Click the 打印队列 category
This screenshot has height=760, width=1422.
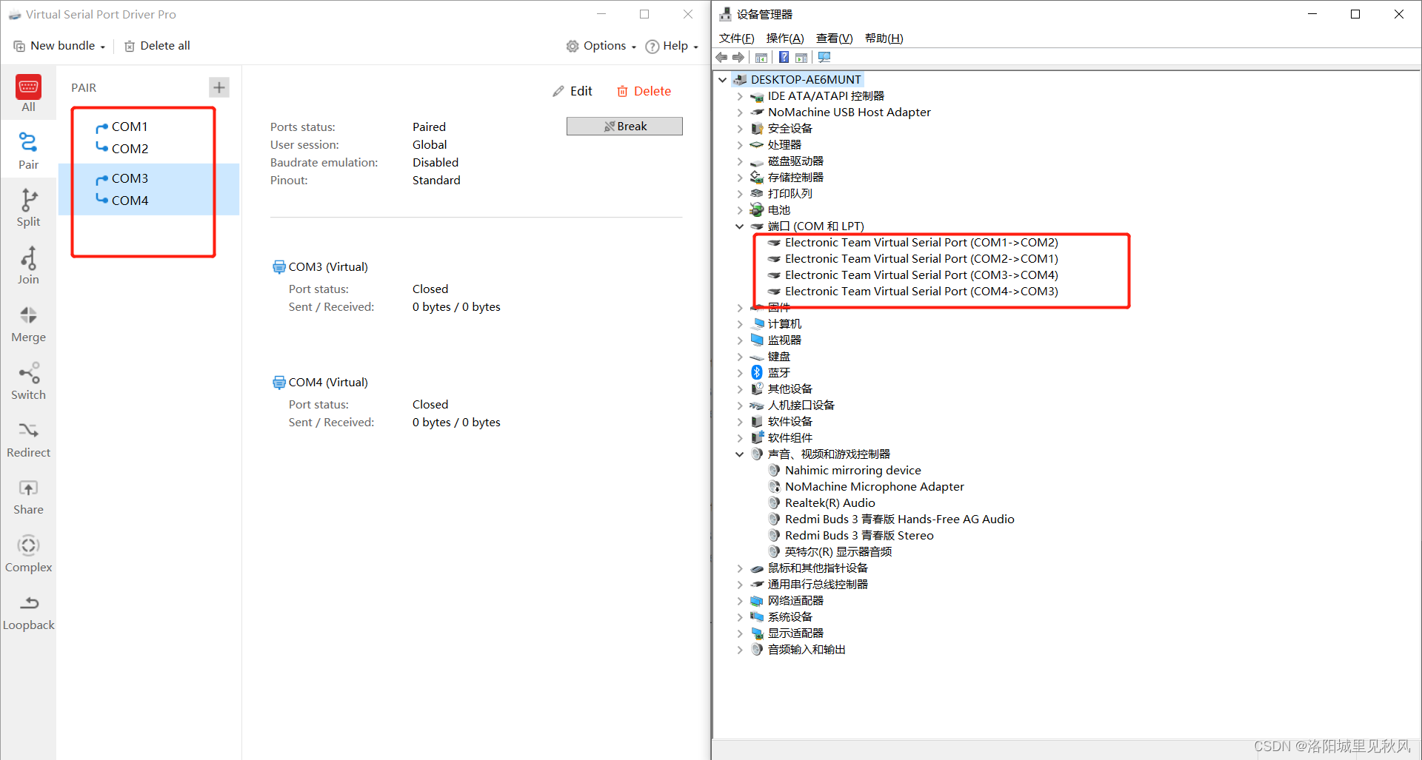(790, 194)
